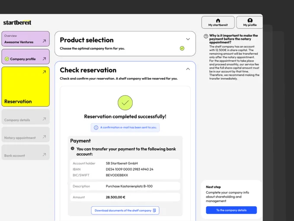
Task: Click the startbereit logo
Action: click(17, 23)
